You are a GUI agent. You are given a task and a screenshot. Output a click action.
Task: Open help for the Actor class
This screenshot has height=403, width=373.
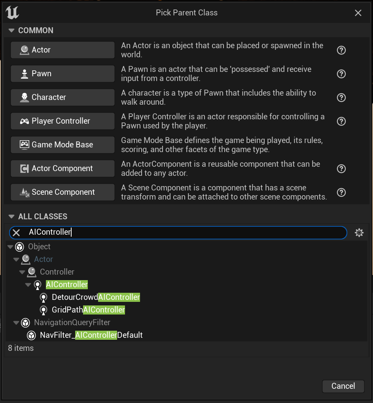[341, 50]
